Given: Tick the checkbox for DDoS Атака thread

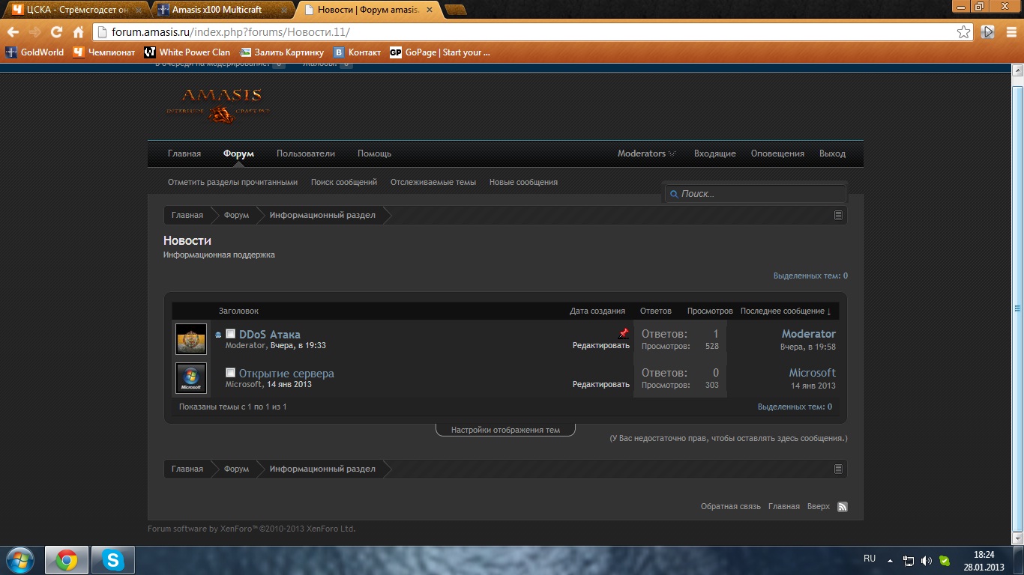Looking at the screenshot, I should tap(231, 334).
